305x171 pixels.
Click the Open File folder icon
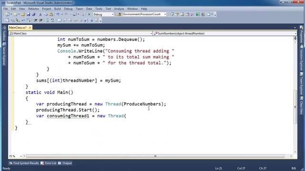tap(23, 14)
